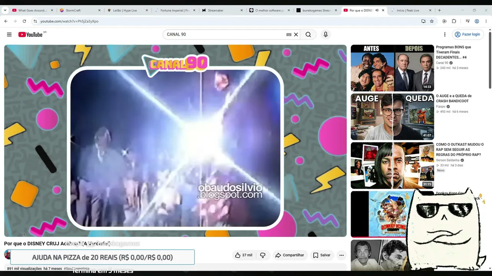The height and width of the screenshot is (276, 492).
Task: View site information next to the URL
Action: (x=35, y=21)
